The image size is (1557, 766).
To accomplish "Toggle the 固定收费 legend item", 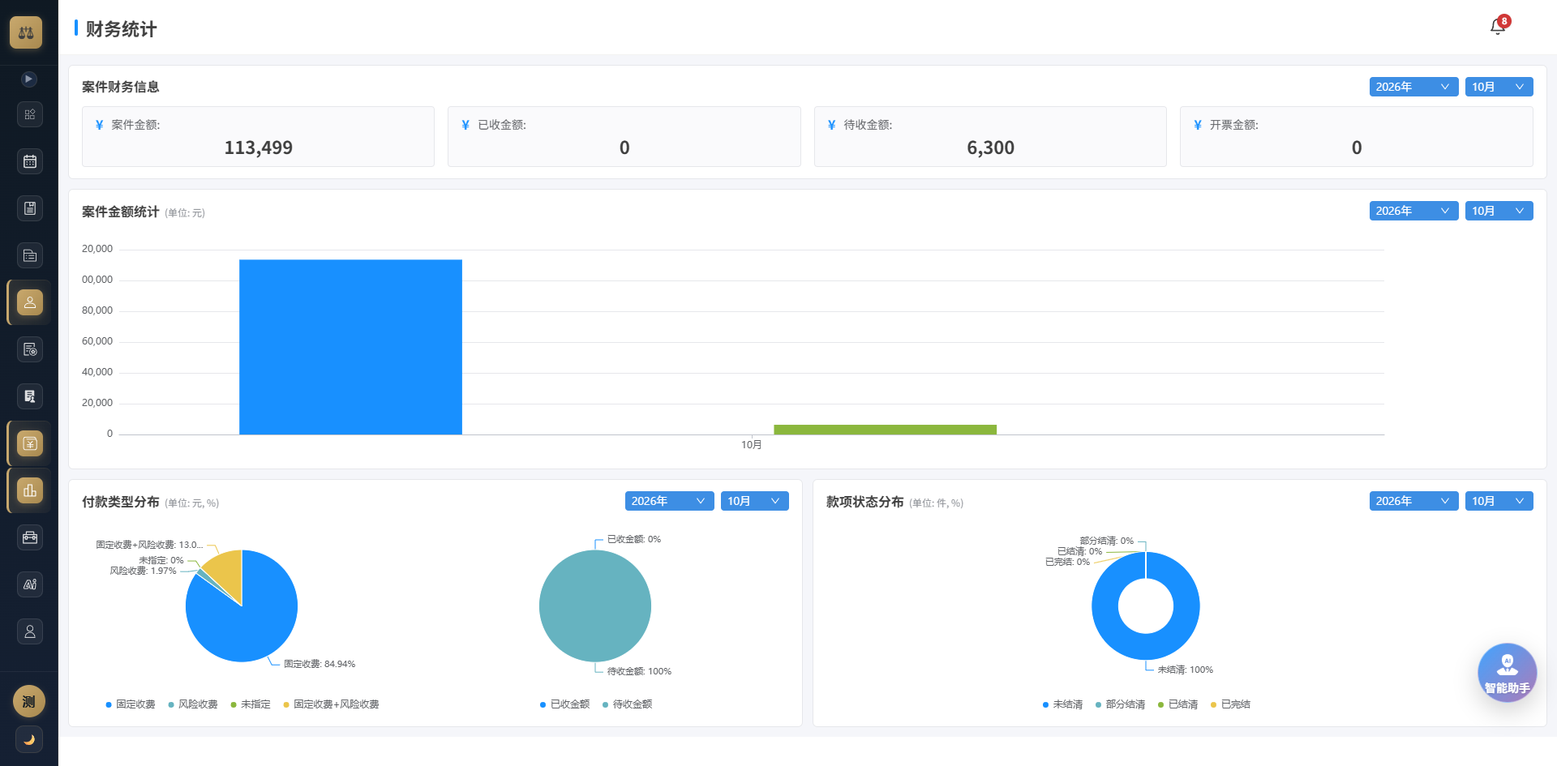I will (131, 704).
